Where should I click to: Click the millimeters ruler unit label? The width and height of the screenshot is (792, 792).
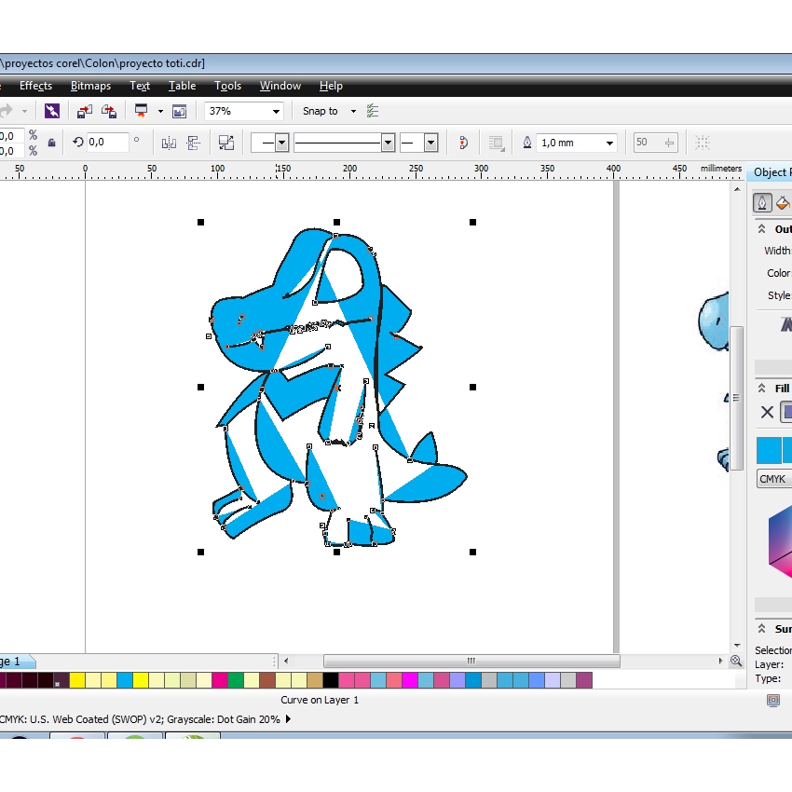[721, 169]
